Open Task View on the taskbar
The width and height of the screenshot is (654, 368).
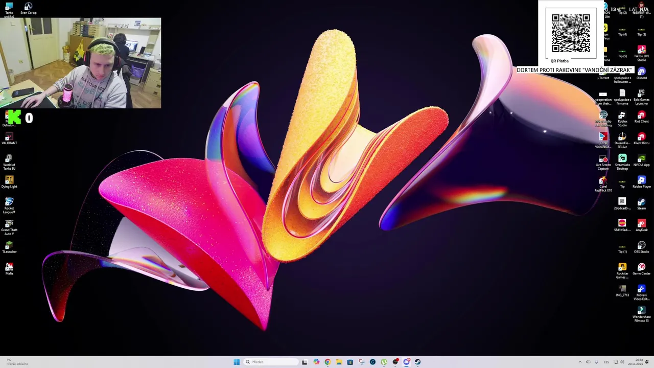point(305,362)
